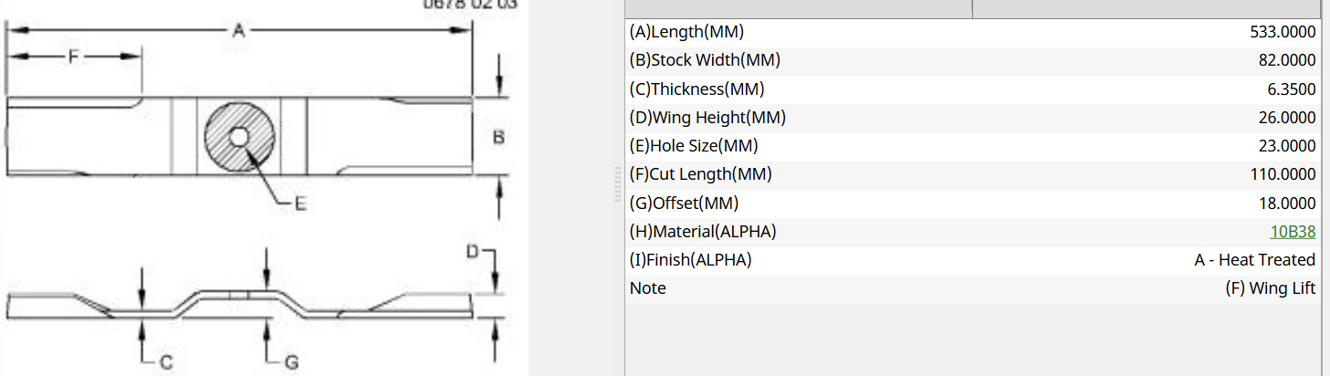Select the (G)Offset(MM) row label

pos(684,203)
